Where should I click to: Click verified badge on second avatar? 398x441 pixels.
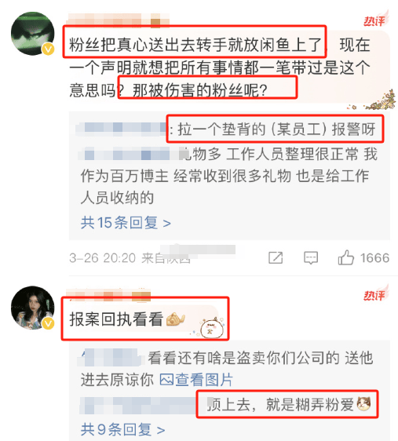pos(48,324)
